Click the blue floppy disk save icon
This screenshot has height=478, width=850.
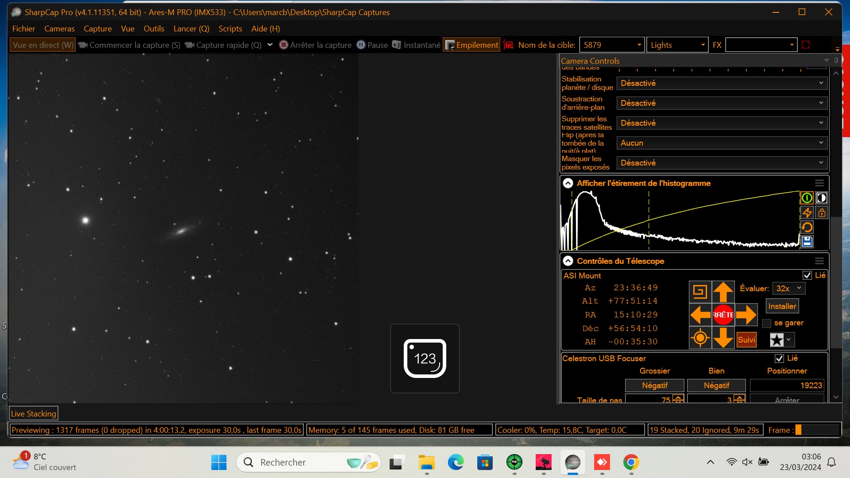tap(807, 242)
